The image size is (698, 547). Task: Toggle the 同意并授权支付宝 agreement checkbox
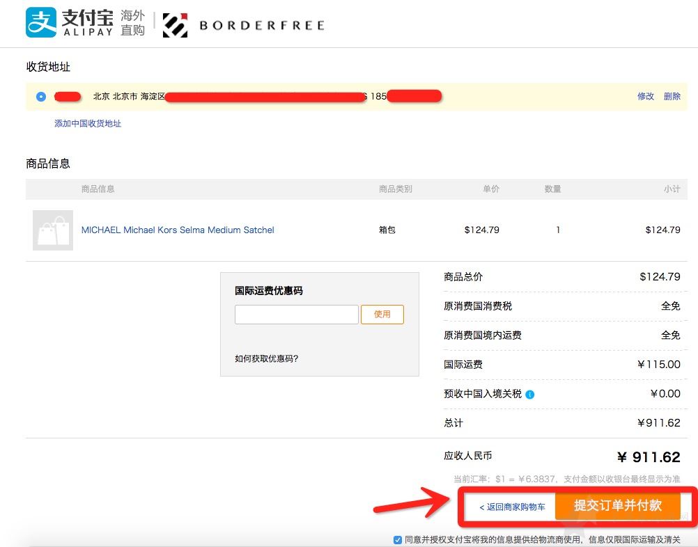pyautogui.click(x=398, y=540)
